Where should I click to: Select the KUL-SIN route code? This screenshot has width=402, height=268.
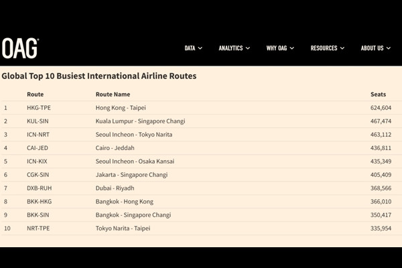38,121
